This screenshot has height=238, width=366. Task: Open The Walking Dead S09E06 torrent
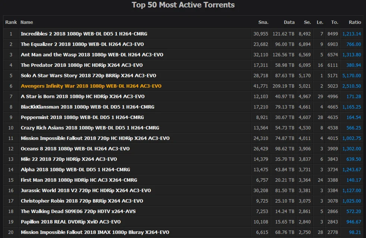[78, 212]
